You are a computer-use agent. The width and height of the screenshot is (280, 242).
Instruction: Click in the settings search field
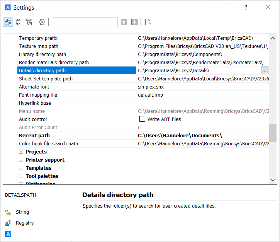(84, 22)
